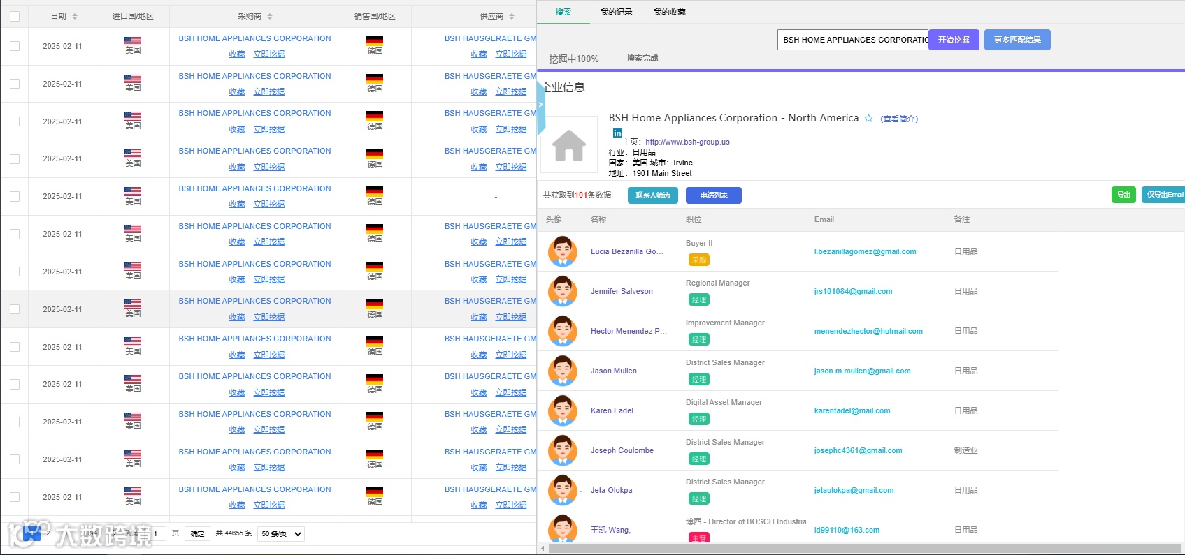Tick the select-all checkbox in table header
This screenshot has width=1185, height=555.
coord(15,16)
